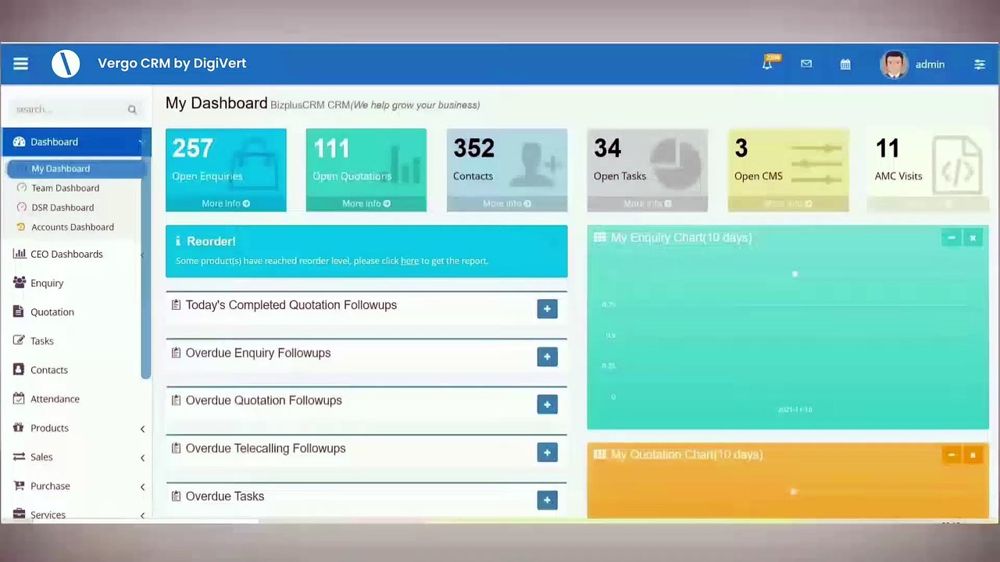1000x562 pixels.
Task: Click the CEO Dashboards chart icon
Action: 19,254
